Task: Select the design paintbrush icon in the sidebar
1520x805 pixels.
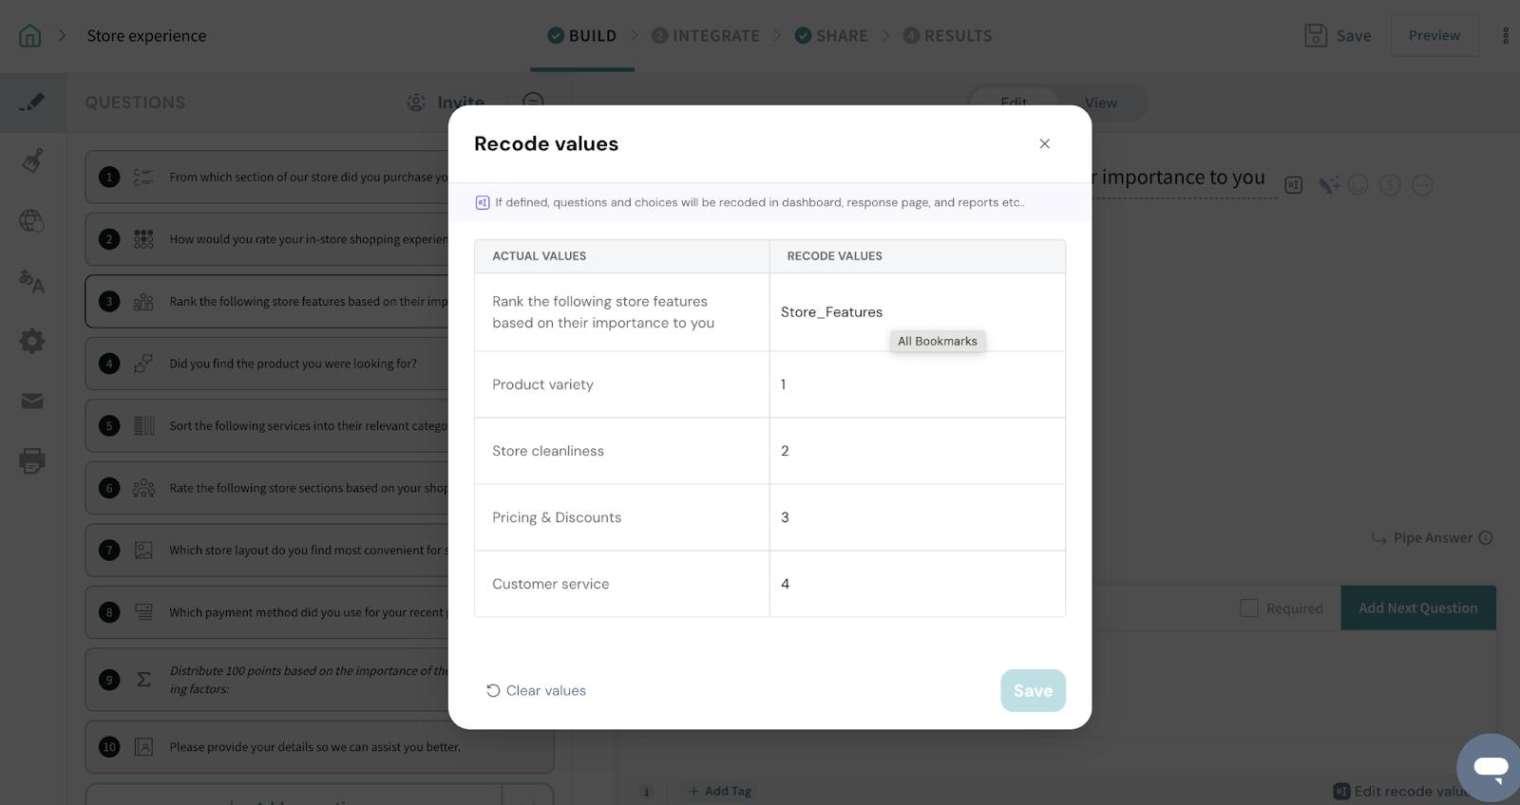Action: pyautogui.click(x=32, y=160)
